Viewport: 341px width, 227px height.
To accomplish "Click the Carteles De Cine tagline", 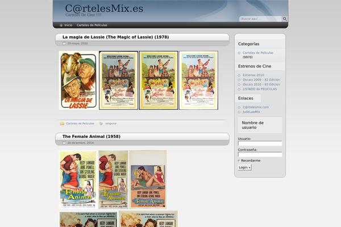I will 84,15.
